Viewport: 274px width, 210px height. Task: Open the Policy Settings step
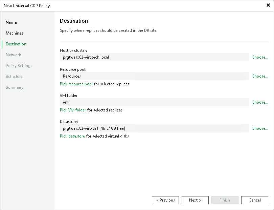point(19,65)
